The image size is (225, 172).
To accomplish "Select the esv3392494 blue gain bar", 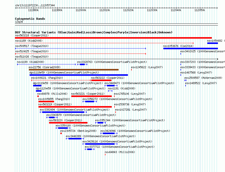I will coord(63,112).
